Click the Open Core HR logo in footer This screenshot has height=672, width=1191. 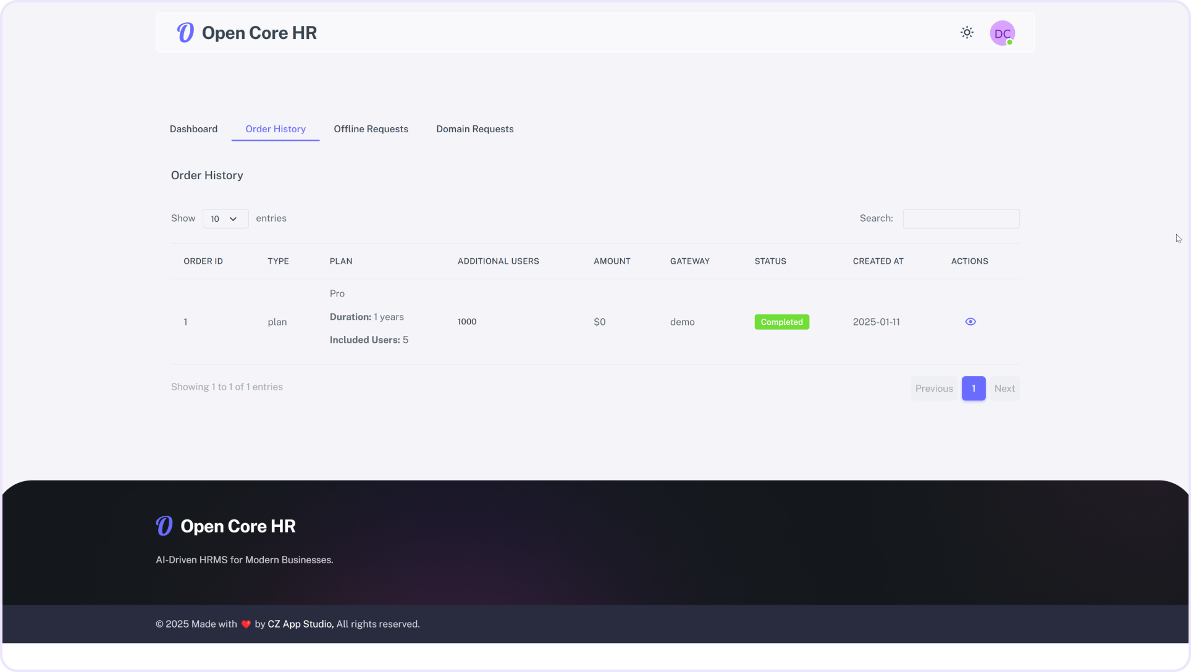point(225,526)
